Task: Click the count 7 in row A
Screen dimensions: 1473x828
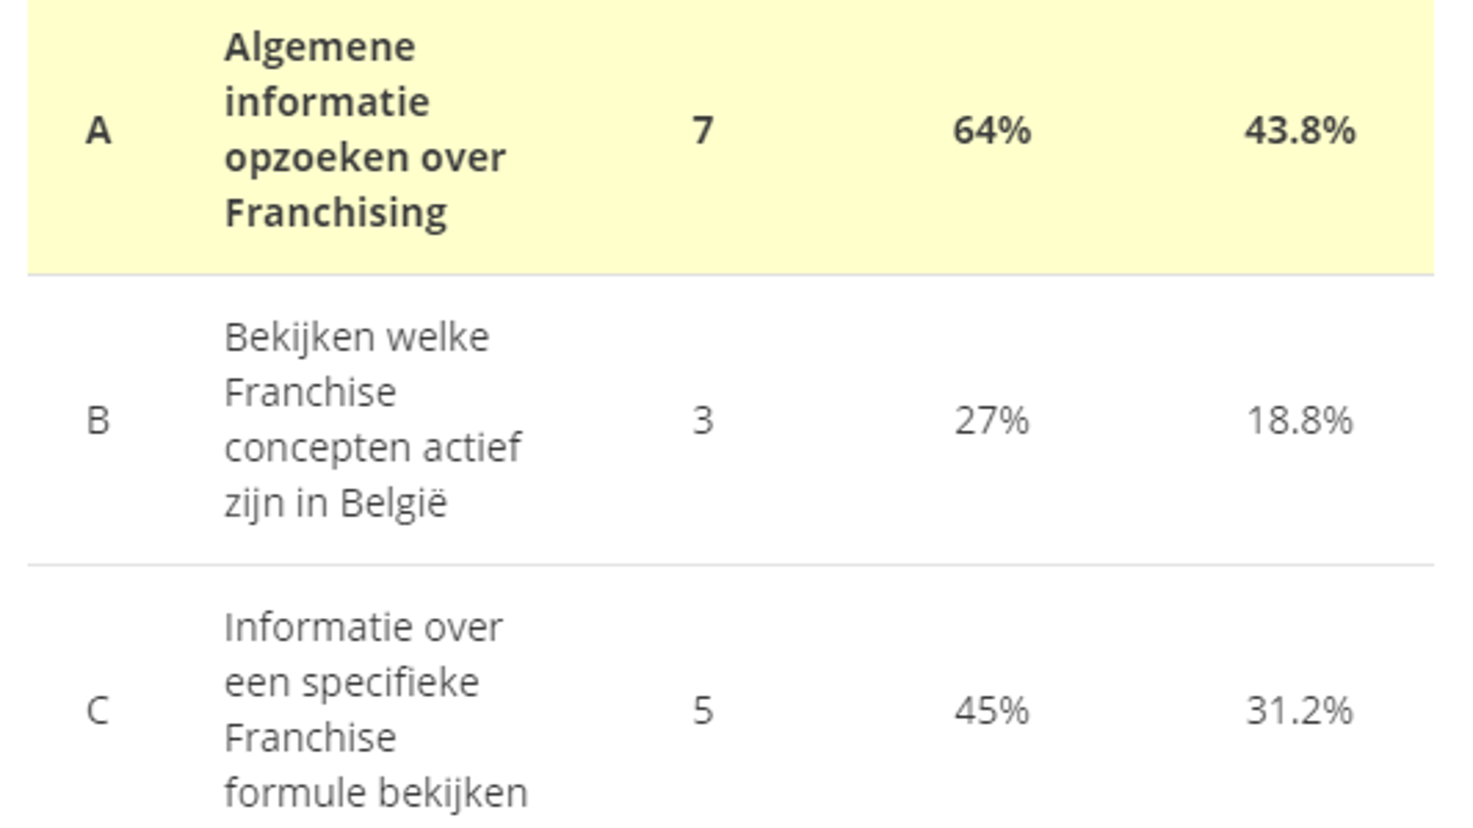Action: [x=703, y=130]
